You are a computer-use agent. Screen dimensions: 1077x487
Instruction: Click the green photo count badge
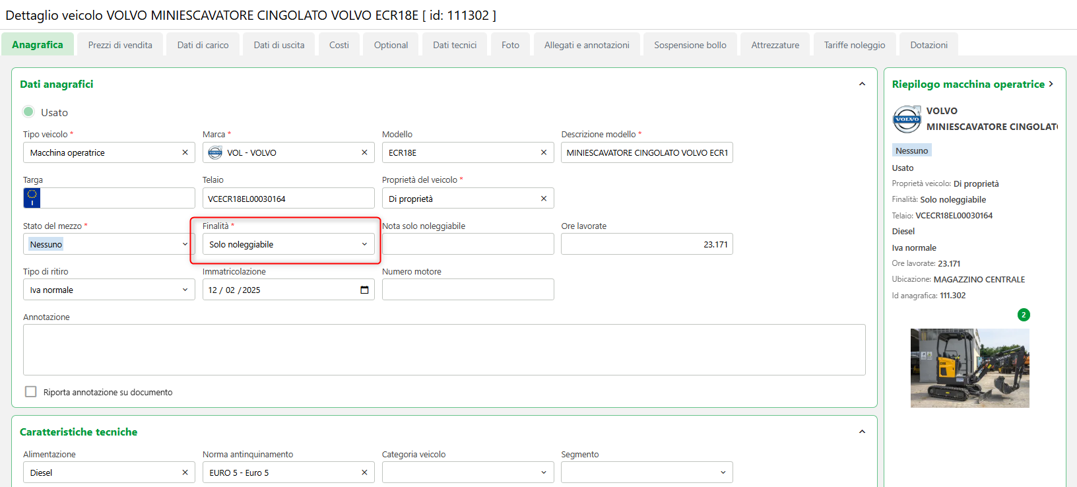[x=1024, y=315]
